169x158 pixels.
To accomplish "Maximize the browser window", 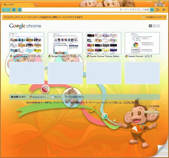I will pyautogui.click(x=159, y=2).
